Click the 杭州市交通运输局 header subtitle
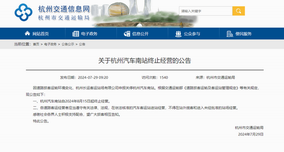The width and height of the screenshot is (284, 152). (x=64, y=18)
